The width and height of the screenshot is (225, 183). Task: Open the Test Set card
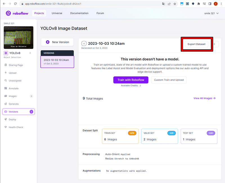pyautogui.click(x=199, y=136)
